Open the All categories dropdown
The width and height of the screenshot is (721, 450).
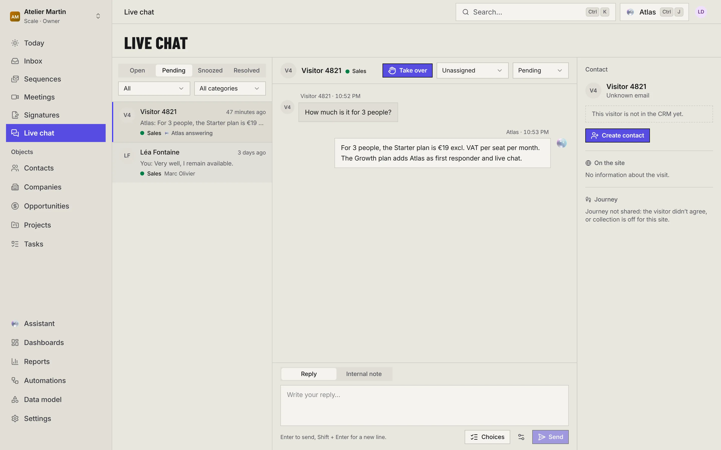230,88
